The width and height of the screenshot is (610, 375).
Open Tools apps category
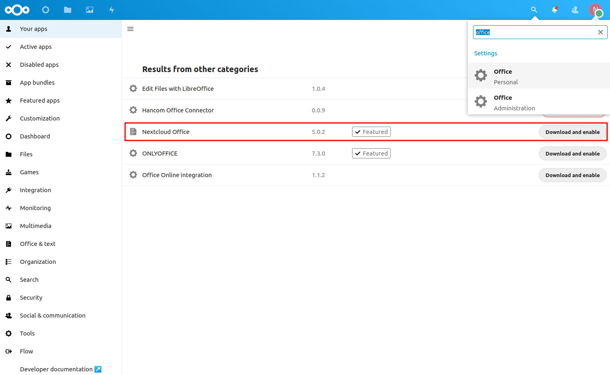[61, 333]
